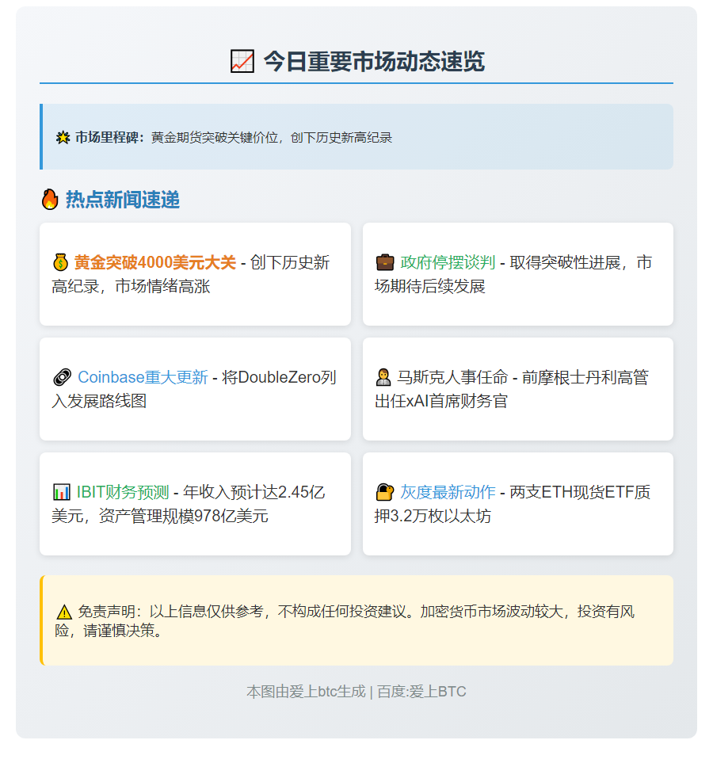Click the 马斯克人事任命 news card

click(x=517, y=388)
